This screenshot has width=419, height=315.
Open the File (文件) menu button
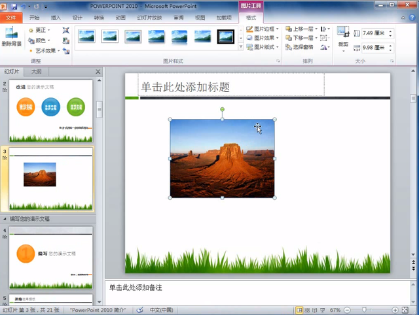(x=12, y=18)
